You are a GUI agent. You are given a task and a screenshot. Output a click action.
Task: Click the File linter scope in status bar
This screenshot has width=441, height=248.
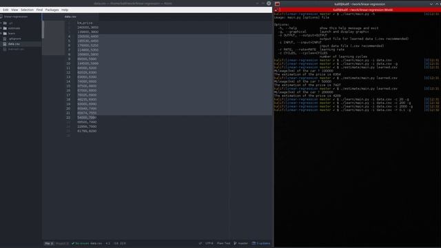49,243
